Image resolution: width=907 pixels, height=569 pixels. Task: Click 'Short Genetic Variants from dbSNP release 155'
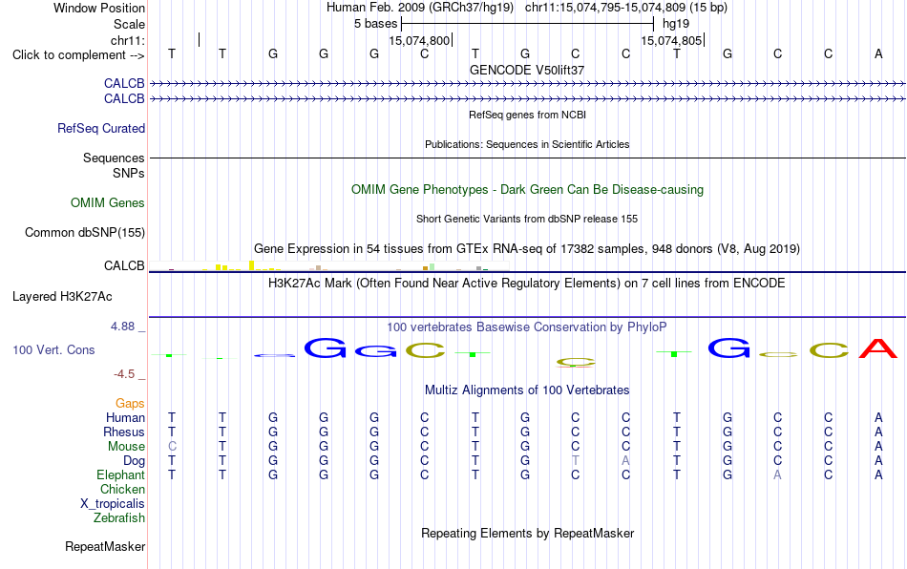click(x=527, y=220)
